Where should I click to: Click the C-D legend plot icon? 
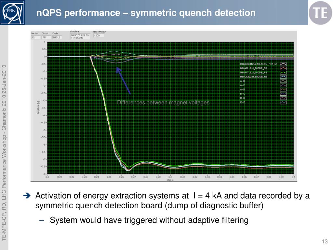[x=283, y=102]
